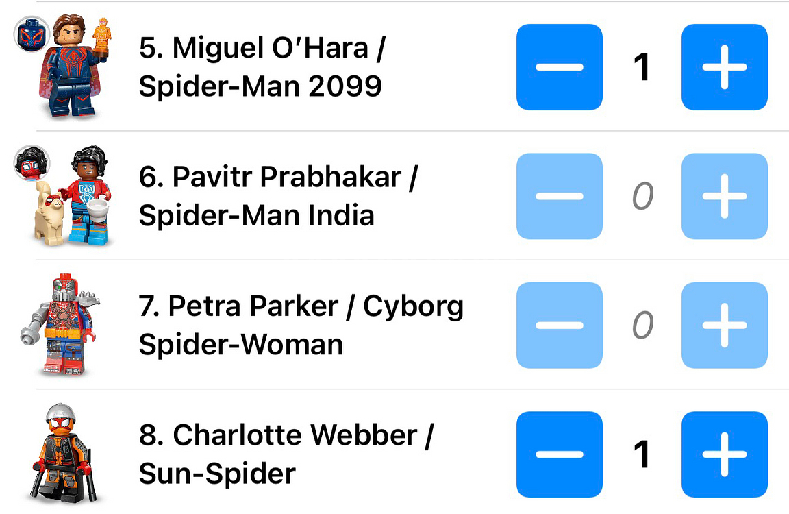
Task: Tap the Spider-Man 2099 mask badge icon
Action: (32, 34)
